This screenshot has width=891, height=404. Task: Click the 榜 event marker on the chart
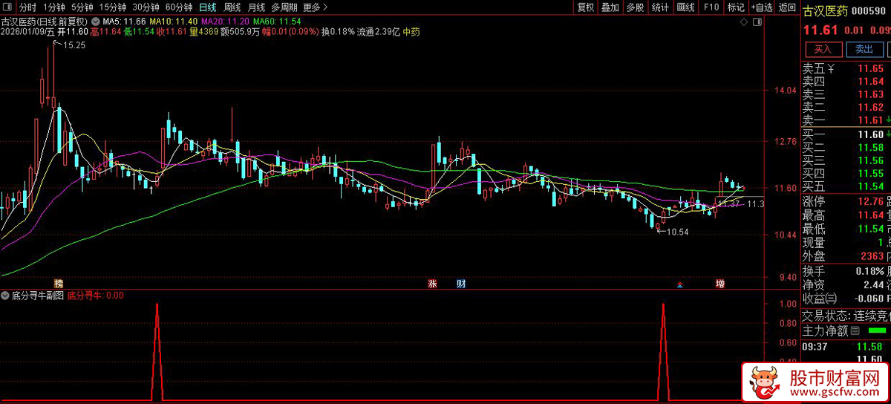59,284
